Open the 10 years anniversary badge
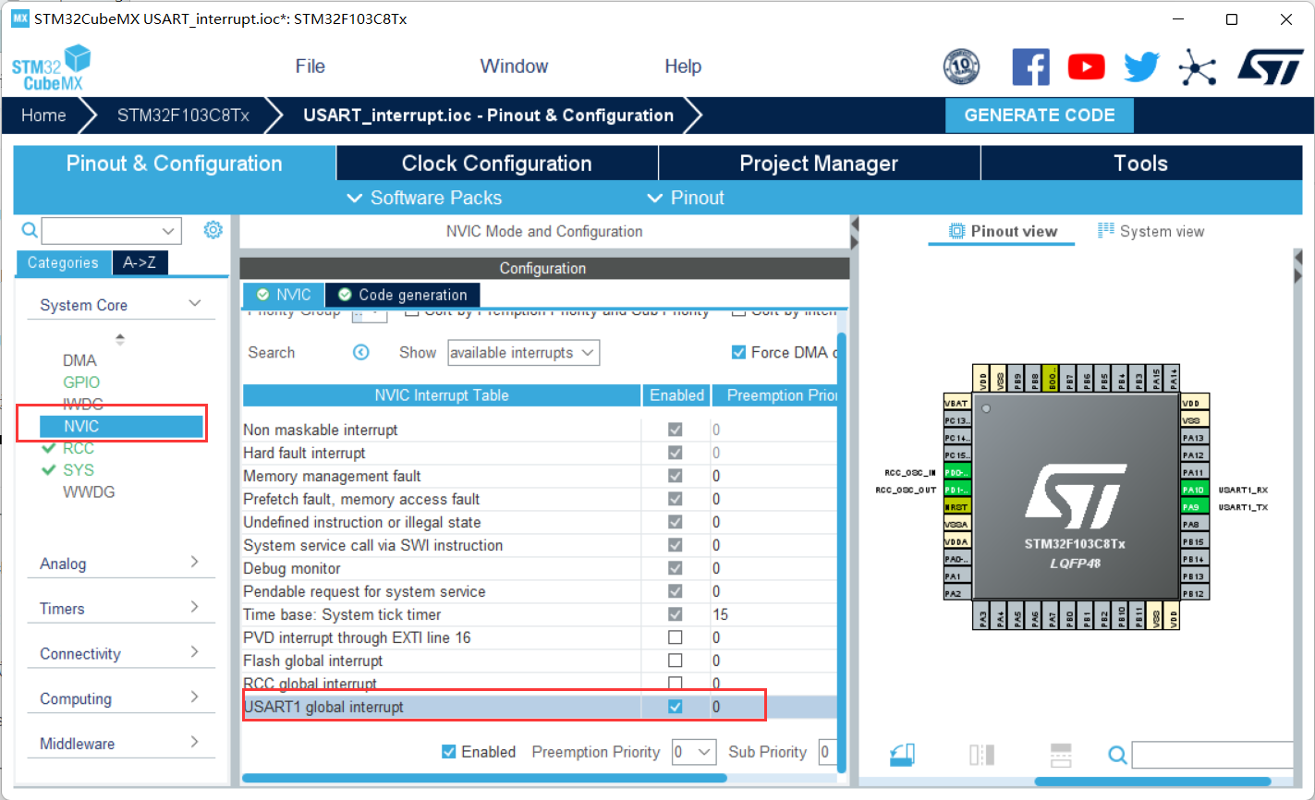The width and height of the screenshot is (1315, 800). pyautogui.click(x=961, y=67)
